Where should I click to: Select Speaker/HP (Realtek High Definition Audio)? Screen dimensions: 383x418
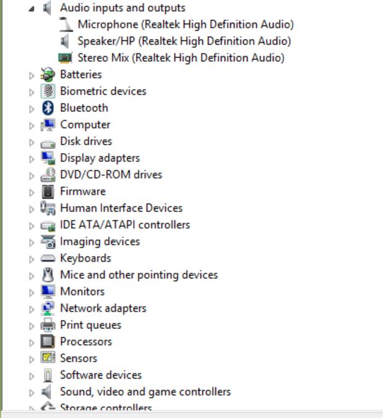184,41
